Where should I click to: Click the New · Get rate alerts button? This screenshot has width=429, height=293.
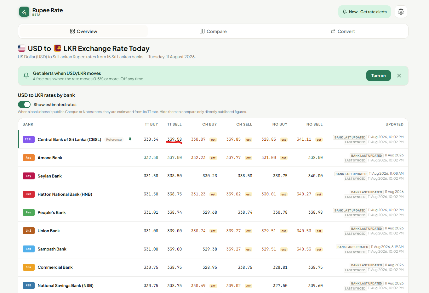coord(365,12)
